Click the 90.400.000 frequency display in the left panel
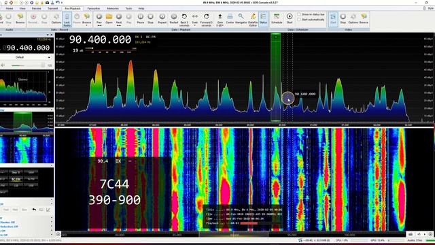 coord(28,48)
